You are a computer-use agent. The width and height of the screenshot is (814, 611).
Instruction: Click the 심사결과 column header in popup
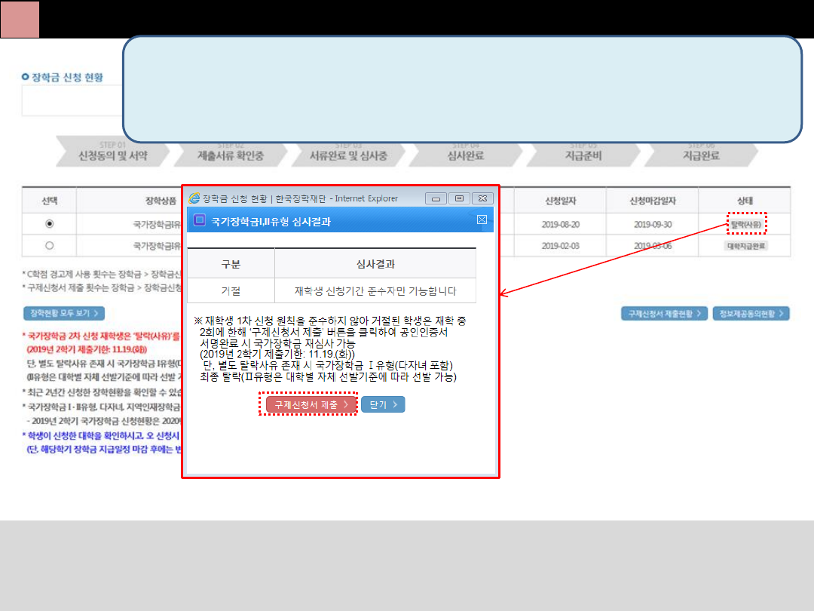click(x=375, y=264)
